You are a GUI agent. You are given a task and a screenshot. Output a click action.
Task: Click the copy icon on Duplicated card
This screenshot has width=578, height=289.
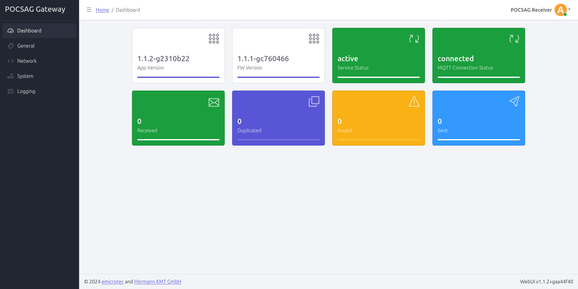(314, 101)
